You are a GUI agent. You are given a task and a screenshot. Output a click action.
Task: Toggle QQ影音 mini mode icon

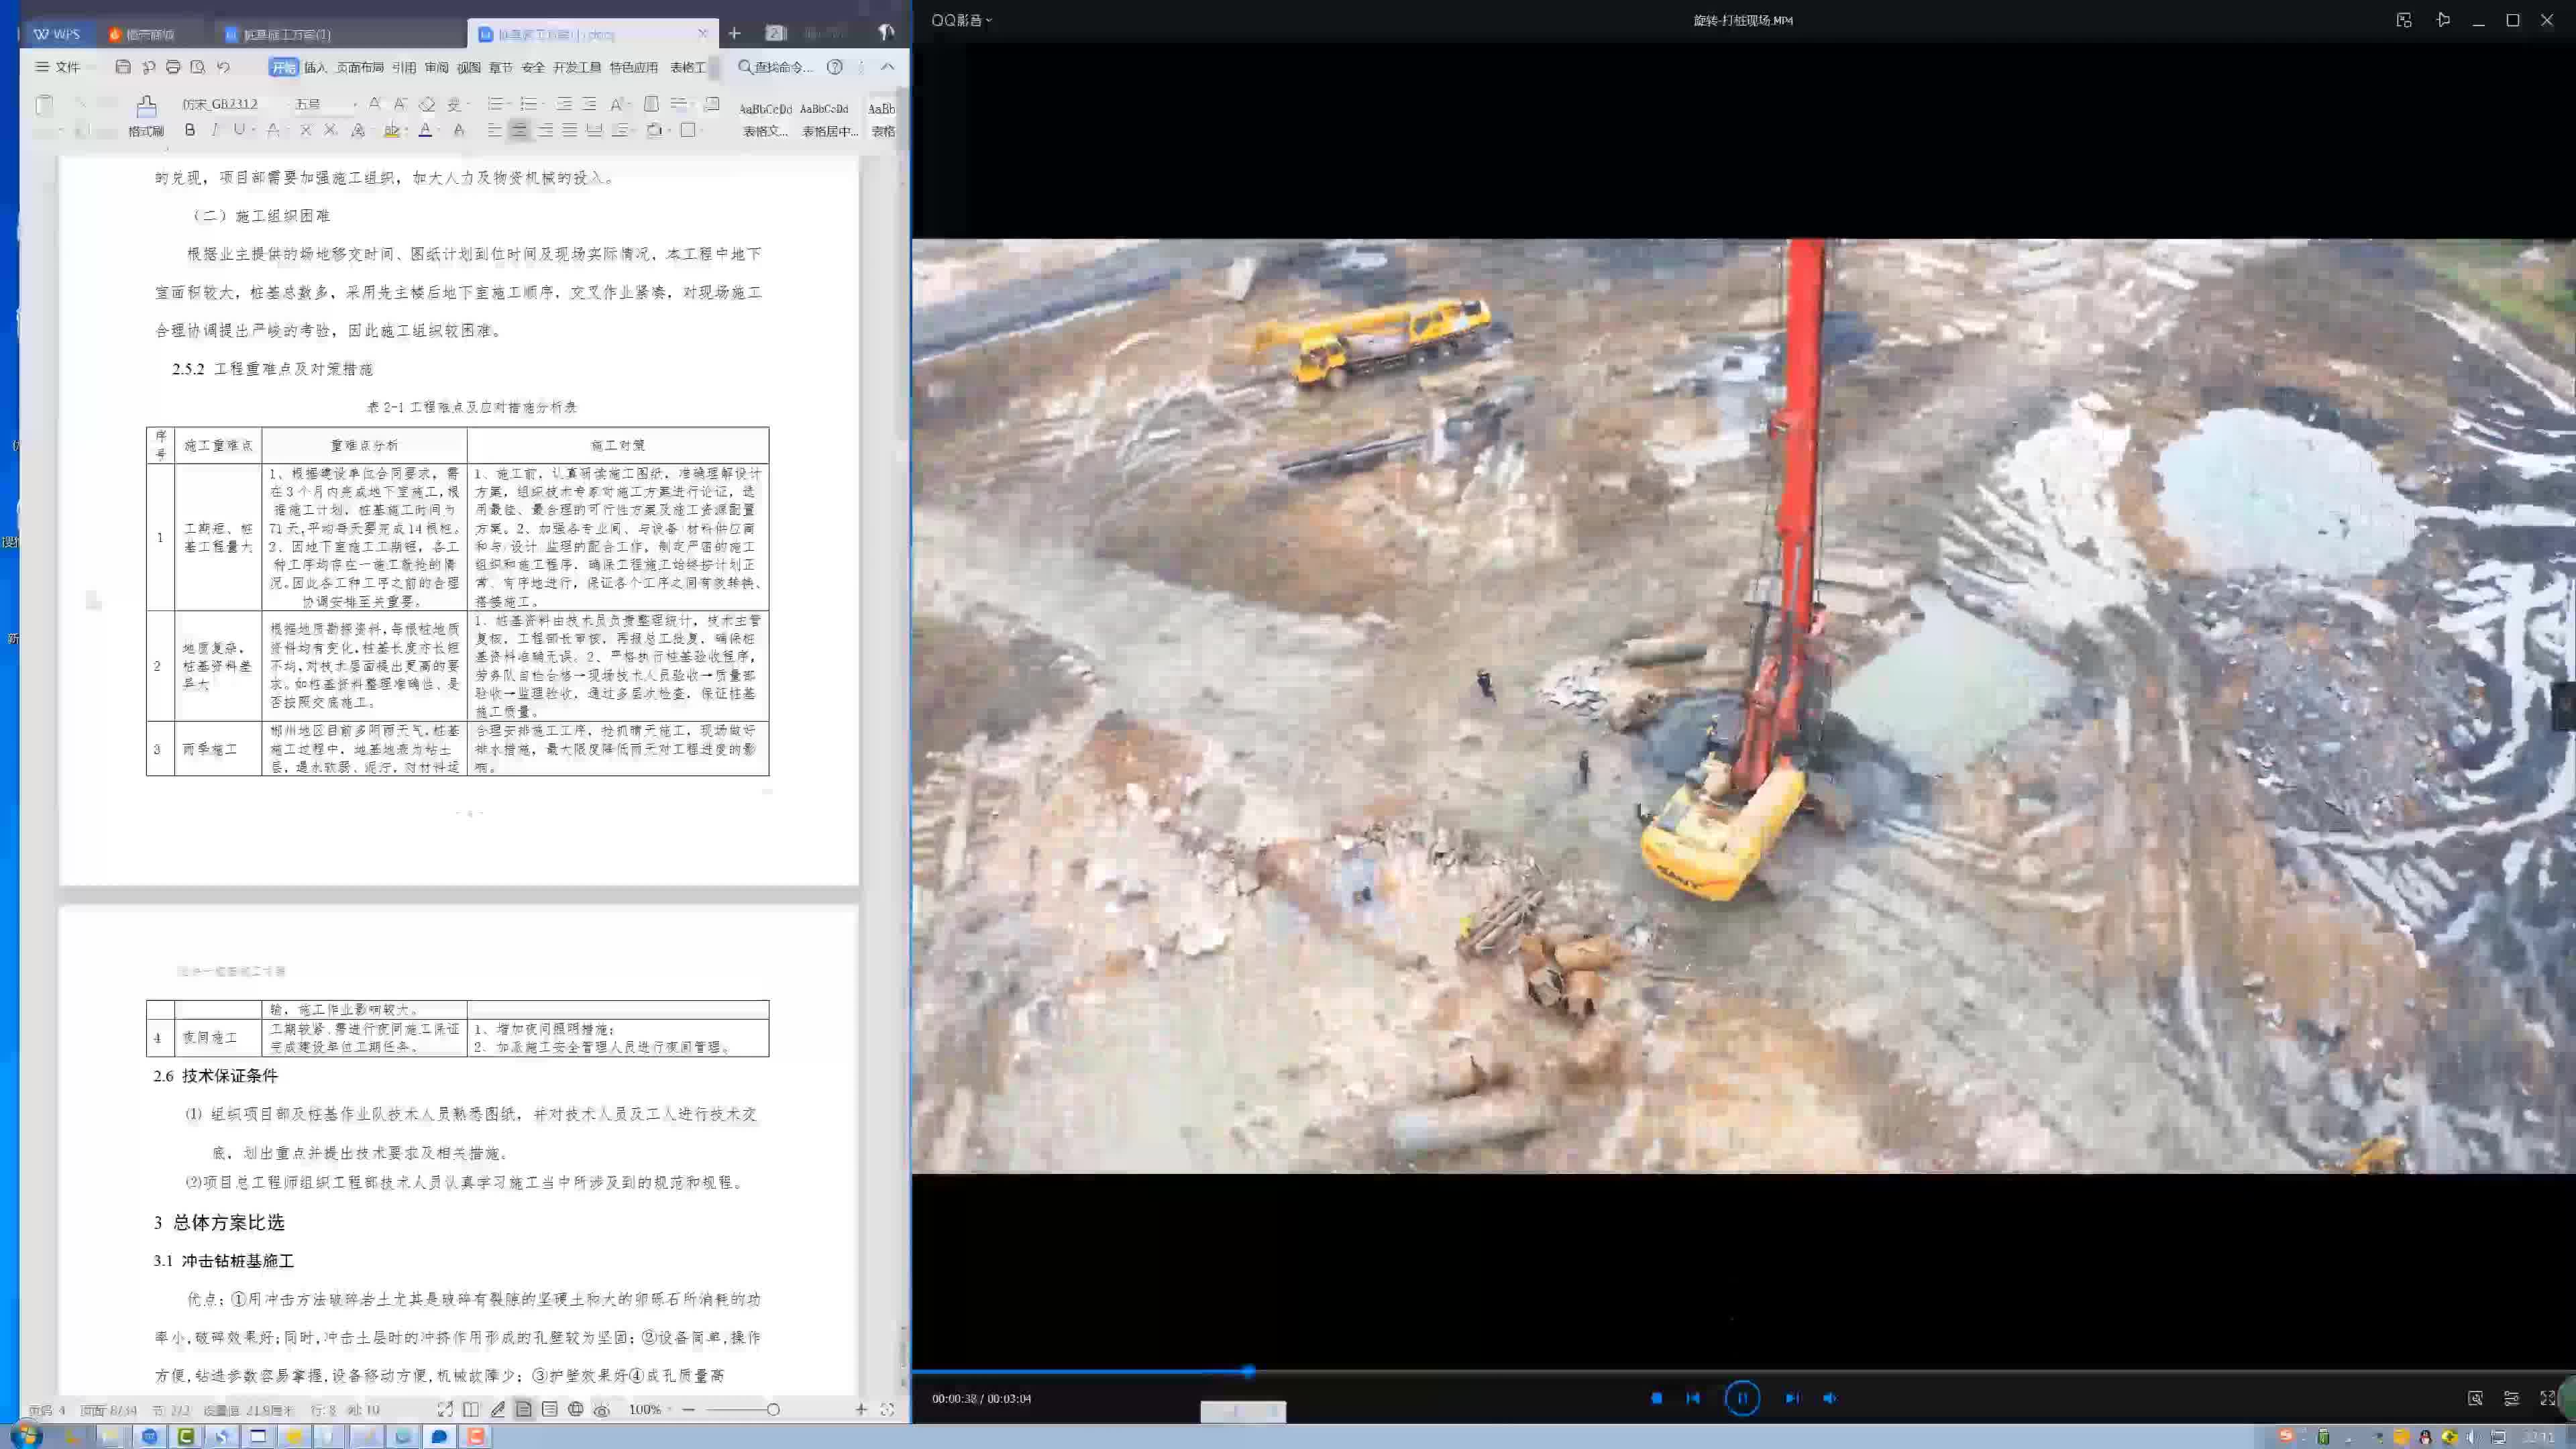tap(2404, 20)
